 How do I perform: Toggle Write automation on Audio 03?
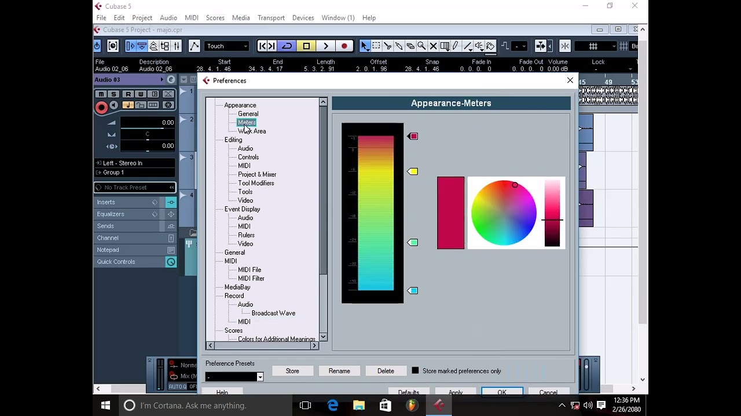click(141, 94)
